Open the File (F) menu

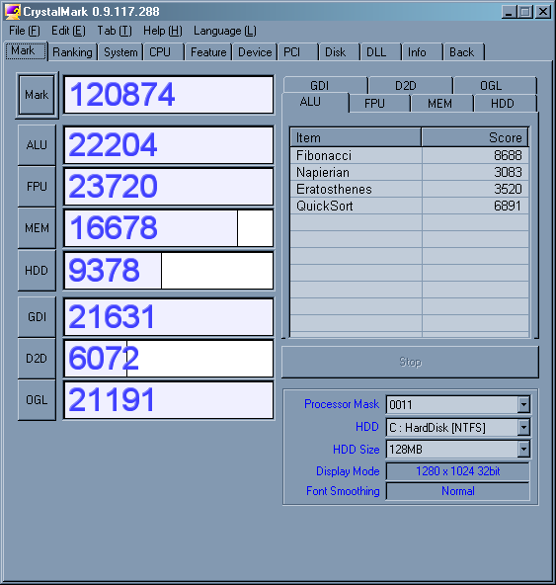(x=25, y=31)
